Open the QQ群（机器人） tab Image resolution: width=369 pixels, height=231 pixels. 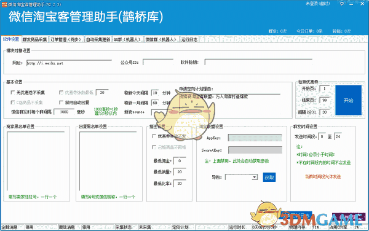pos(128,39)
